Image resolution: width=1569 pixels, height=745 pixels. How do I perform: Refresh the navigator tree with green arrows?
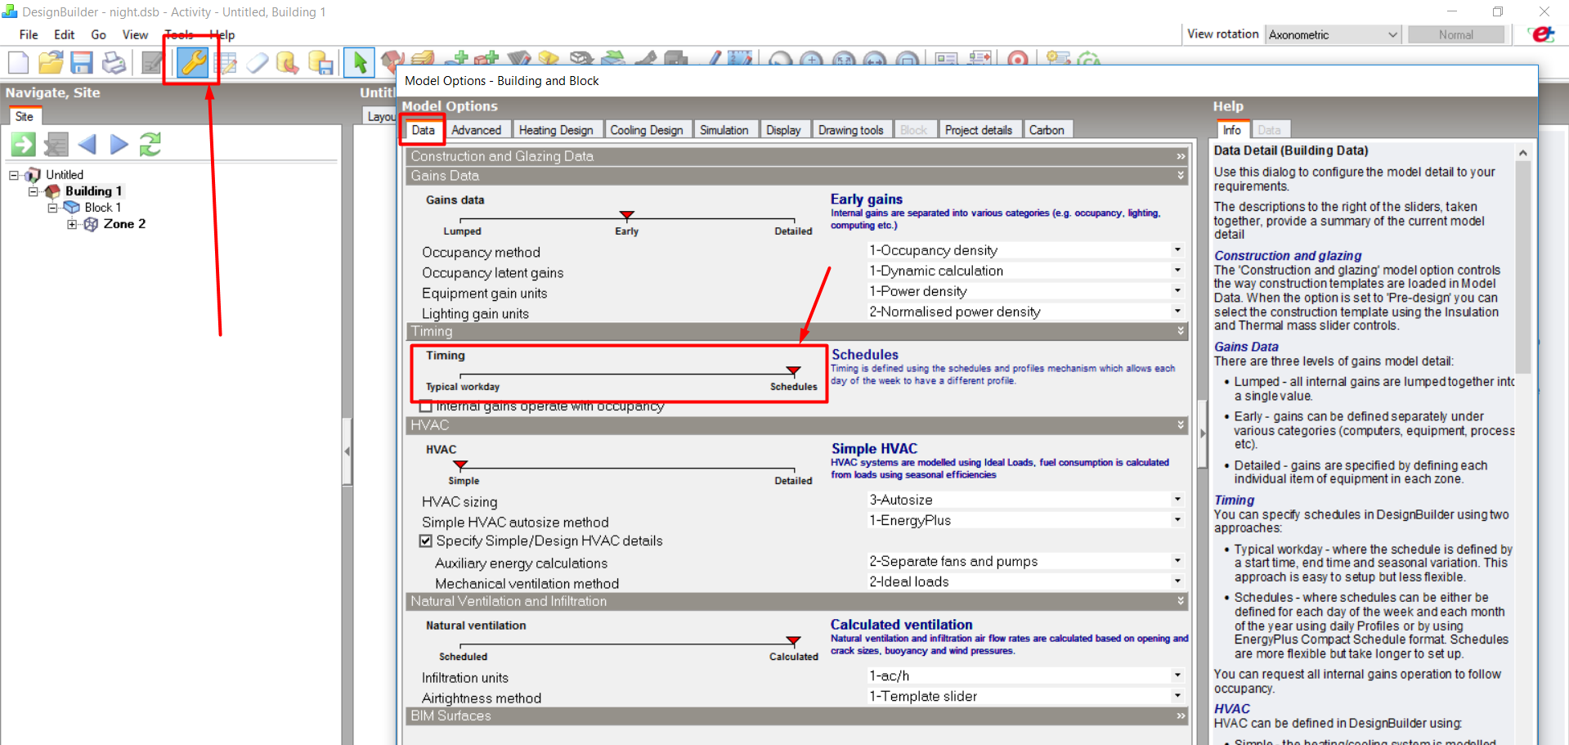[150, 145]
